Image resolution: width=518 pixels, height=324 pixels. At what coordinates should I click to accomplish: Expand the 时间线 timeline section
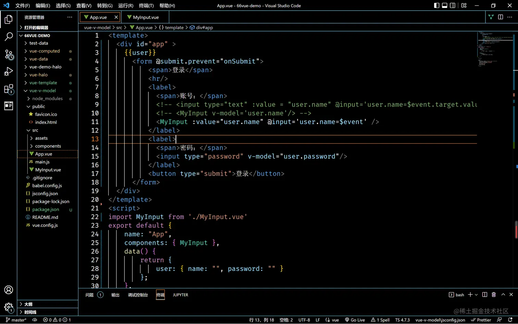(x=48, y=312)
